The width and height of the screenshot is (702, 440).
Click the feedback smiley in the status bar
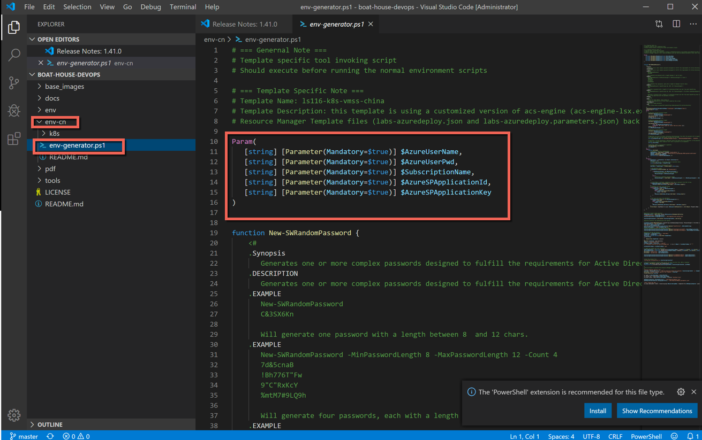tap(674, 436)
